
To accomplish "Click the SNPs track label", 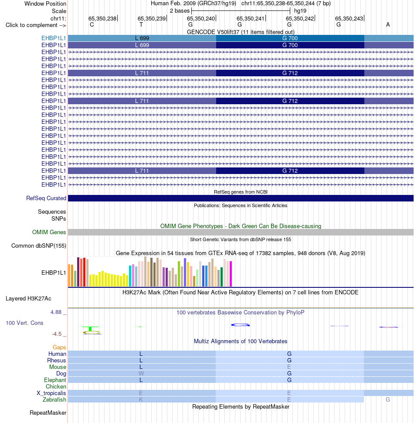I will (x=58, y=219).
